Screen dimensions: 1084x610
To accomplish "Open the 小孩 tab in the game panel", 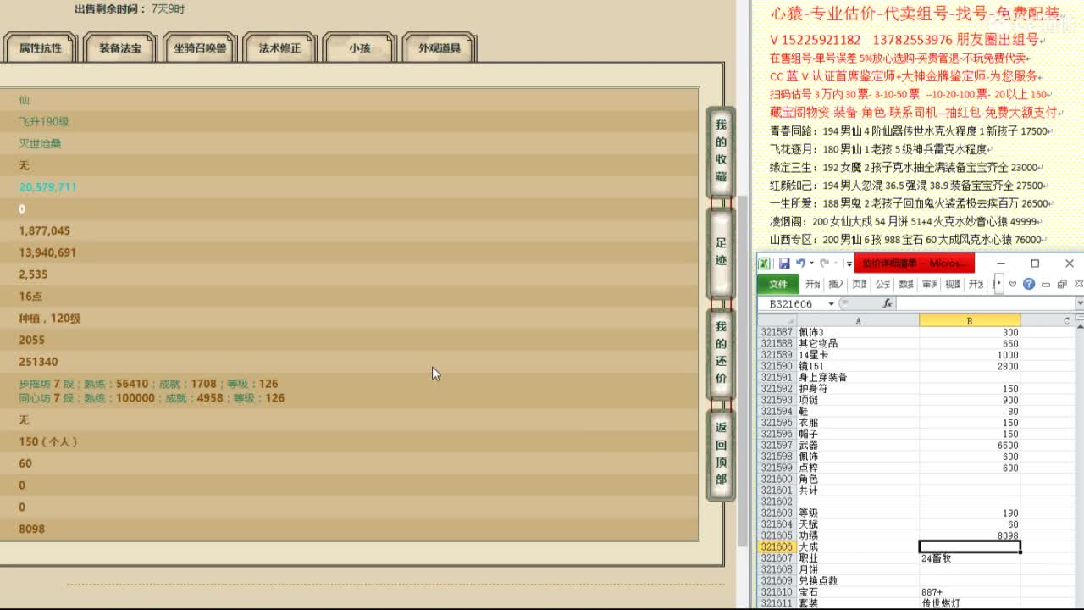I will coord(360,48).
